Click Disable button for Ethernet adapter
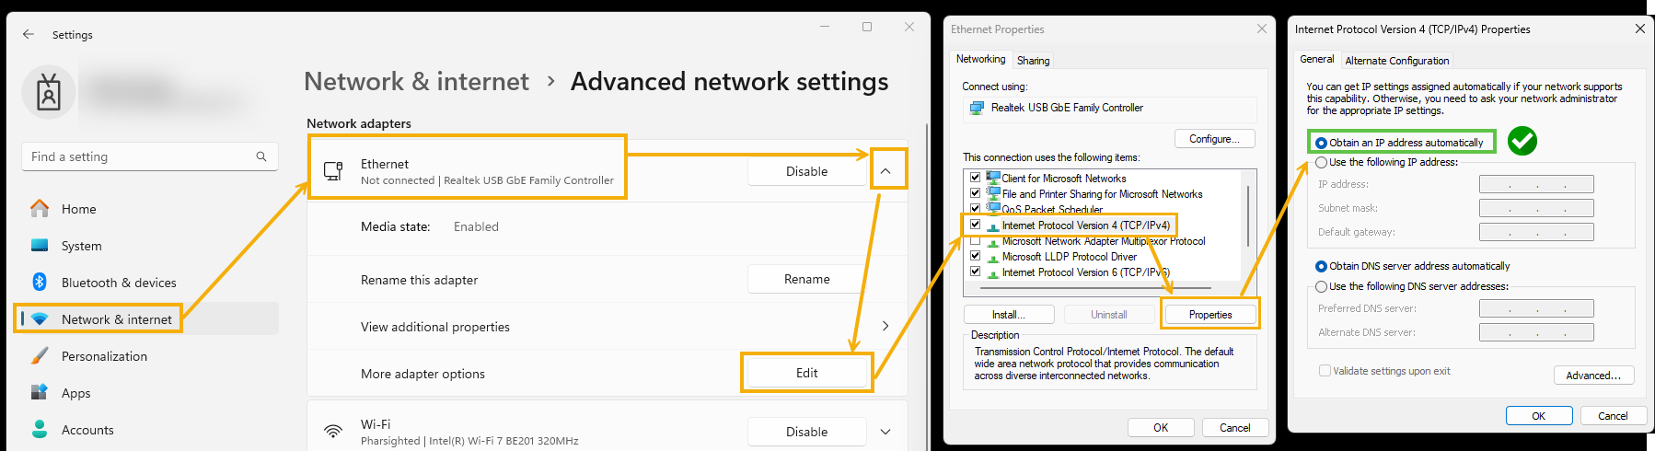 pos(806,171)
